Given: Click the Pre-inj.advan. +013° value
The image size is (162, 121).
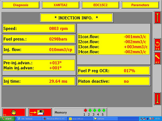Looking at the screenshot, I should point(55,63).
